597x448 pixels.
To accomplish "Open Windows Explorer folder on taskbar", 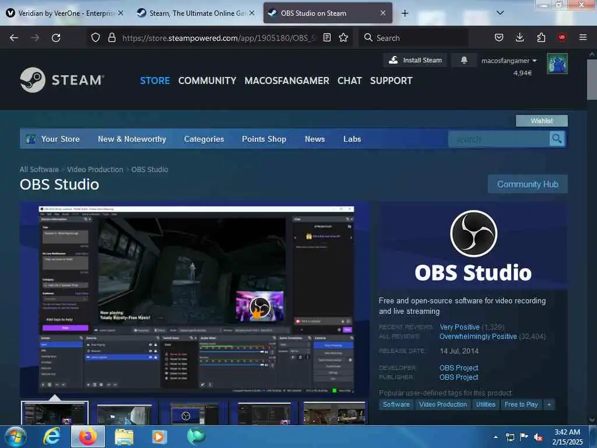I will point(124,436).
